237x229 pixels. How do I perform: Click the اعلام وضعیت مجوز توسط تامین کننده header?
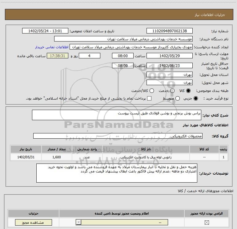pyautogui.click(x=122, y=213)
